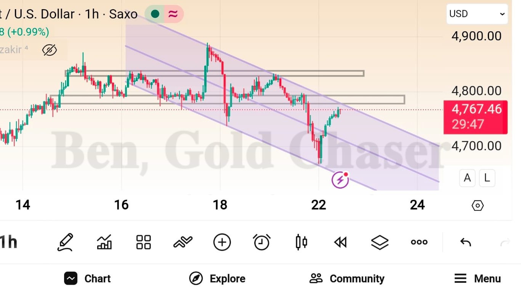Open the Menu hamburger button
Image resolution: width=521 pixels, height=293 pixels.
pos(478,279)
